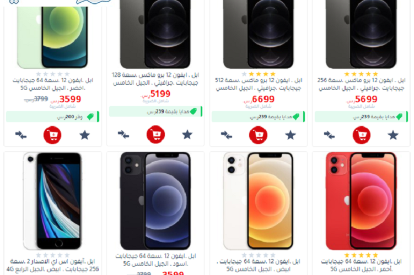Image resolution: width=414 pixels, height=275 pixels.
Task: Open the white iPhone SE product image
Action: [x=52, y=201]
